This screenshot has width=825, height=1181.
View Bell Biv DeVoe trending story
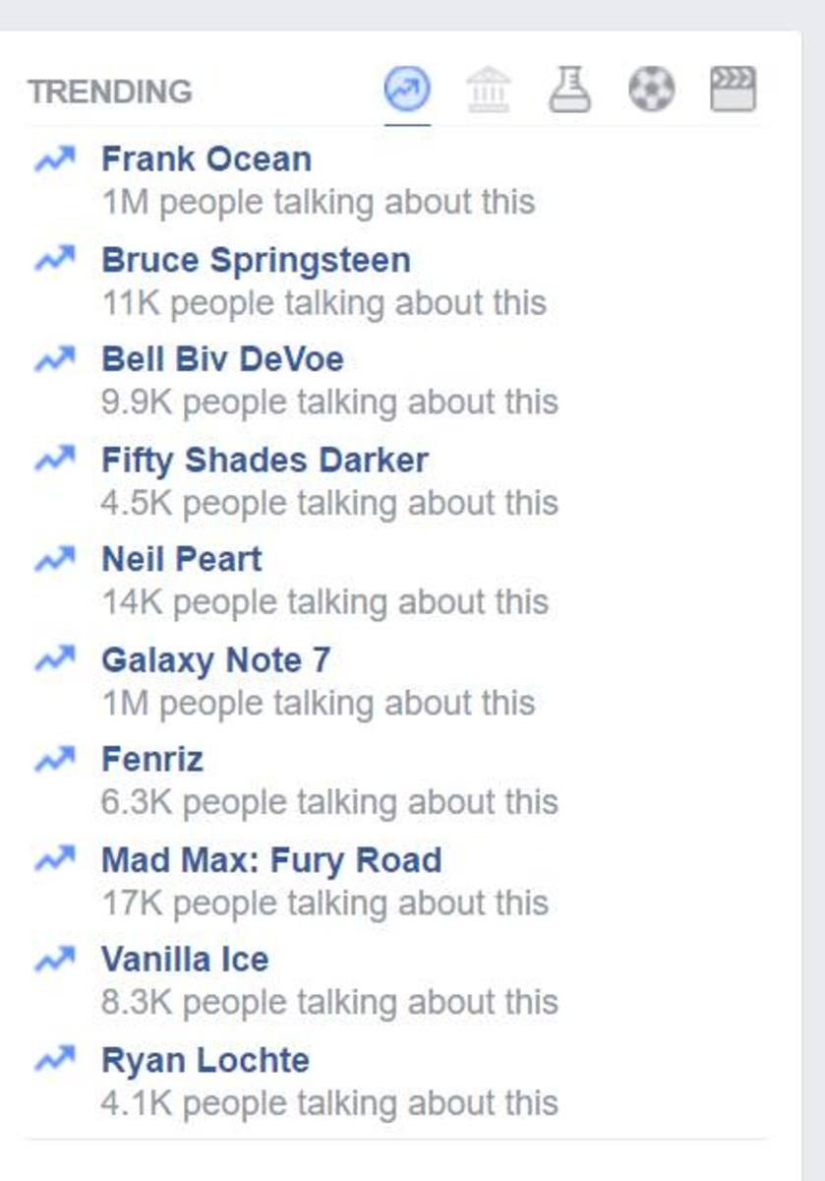(x=222, y=359)
